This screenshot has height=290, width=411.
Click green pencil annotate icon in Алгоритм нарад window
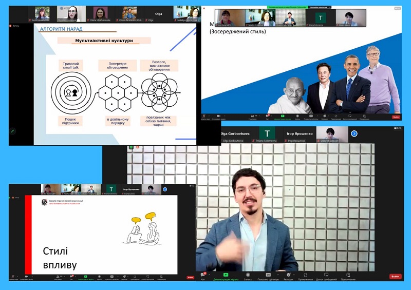click(x=12, y=131)
